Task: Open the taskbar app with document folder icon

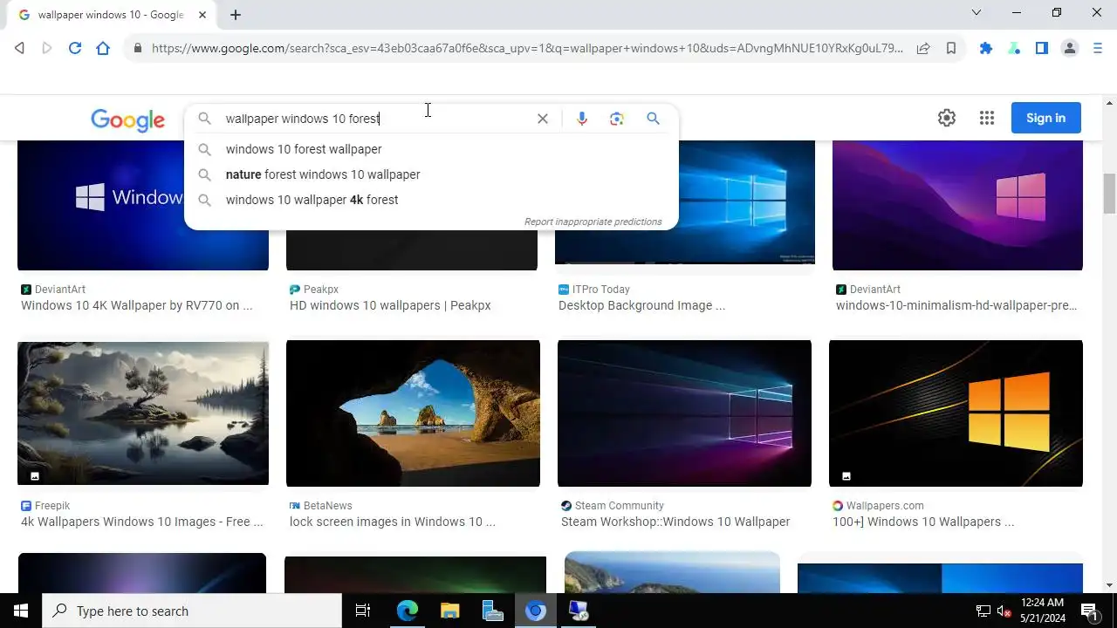Action: point(492,611)
